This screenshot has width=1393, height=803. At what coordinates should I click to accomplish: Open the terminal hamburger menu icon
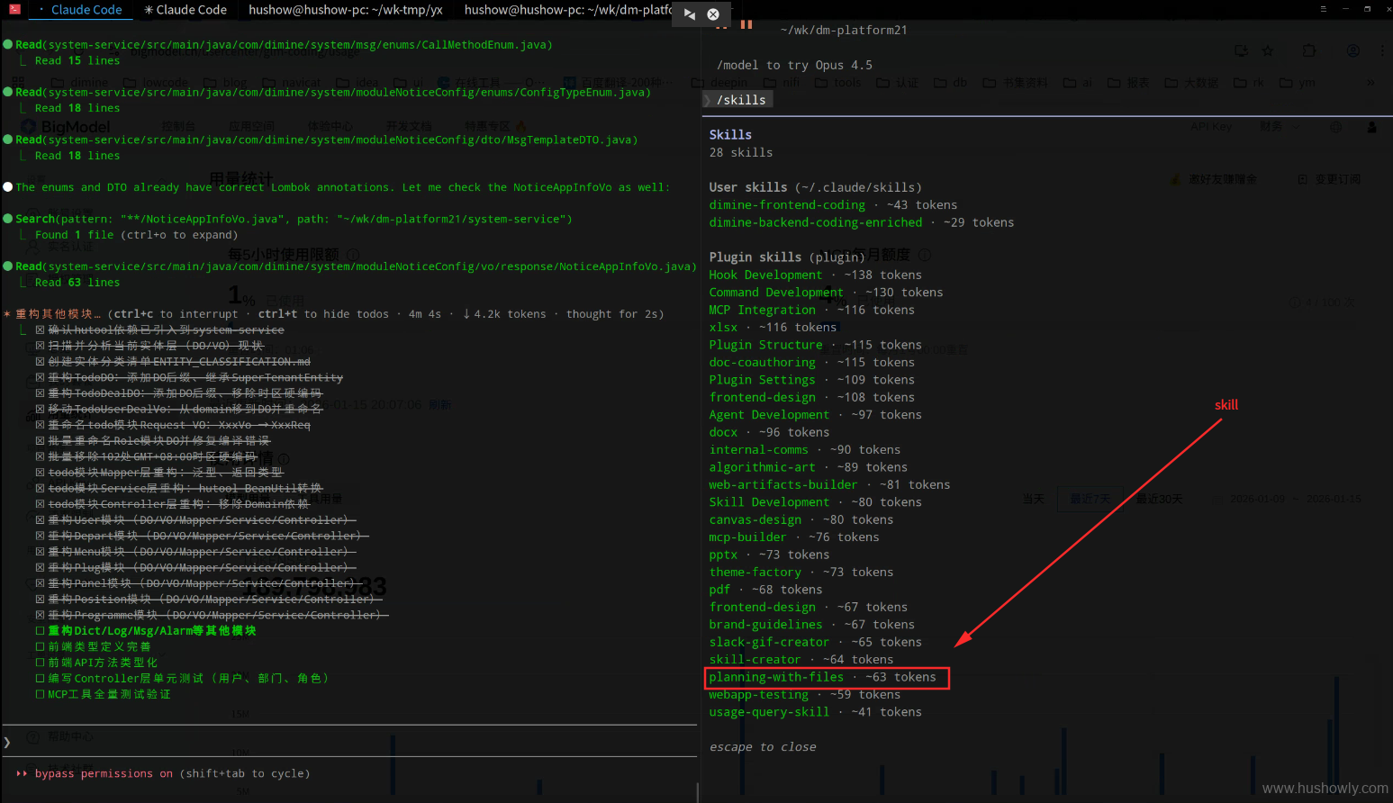point(1323,9)
